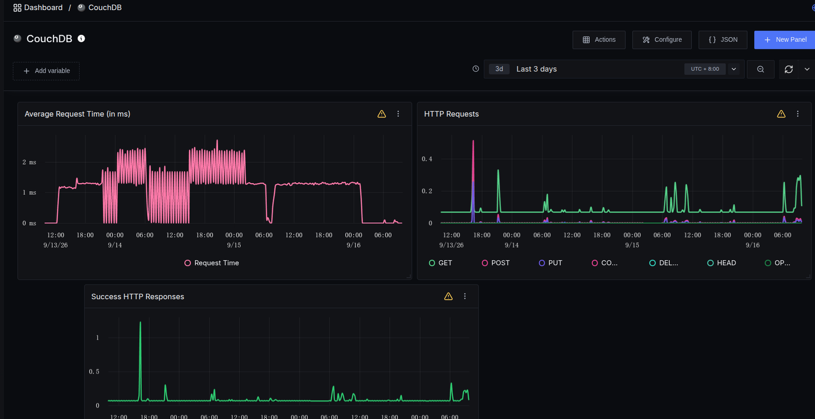Image resolution: width=815 pixels, height=419 pixels.
Task: Click the CouchDB logo icon in breadcrumb
Action: tap(81, 8)
